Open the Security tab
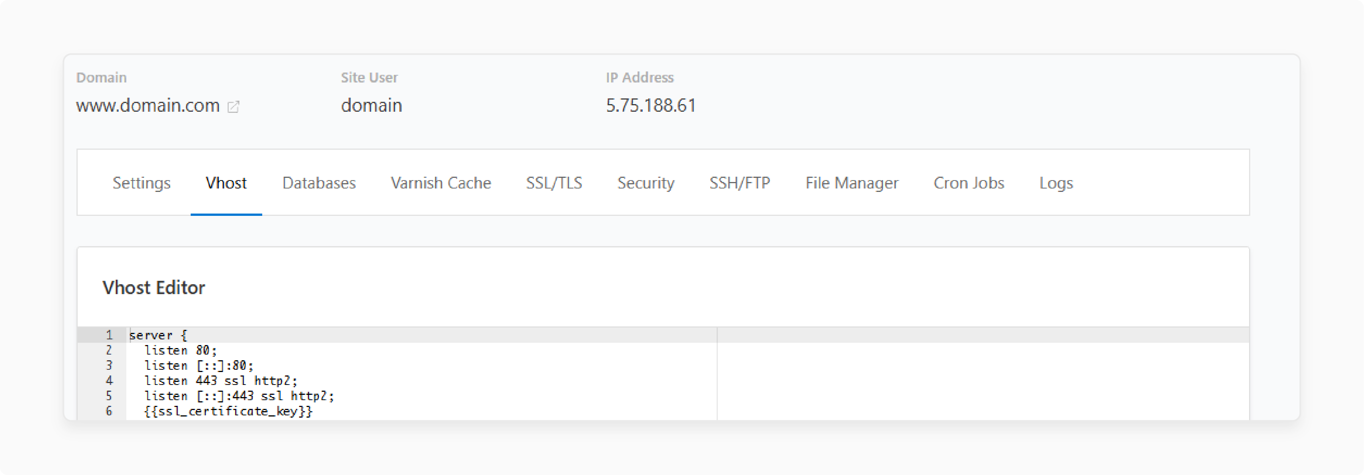The height and width of the screenshot is (475, 1364). click(645, 183)
